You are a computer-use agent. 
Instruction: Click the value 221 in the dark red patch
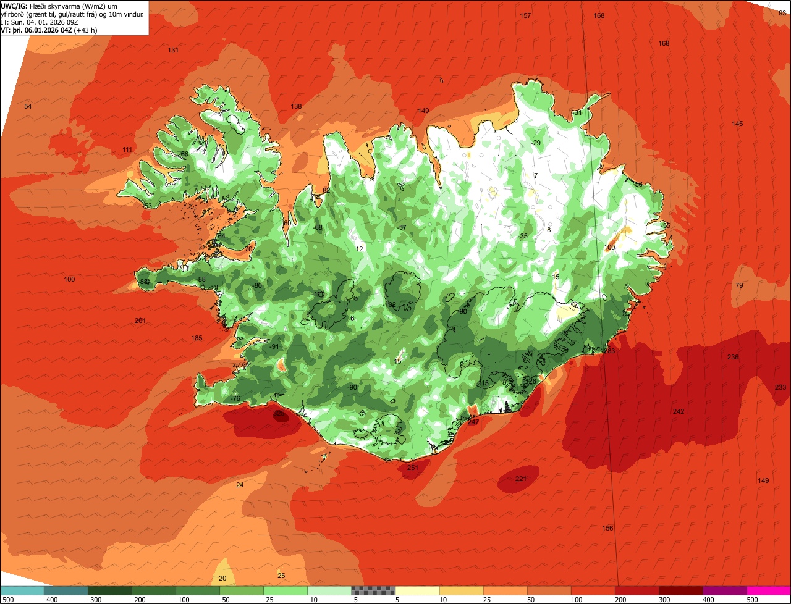click(520, 479)
